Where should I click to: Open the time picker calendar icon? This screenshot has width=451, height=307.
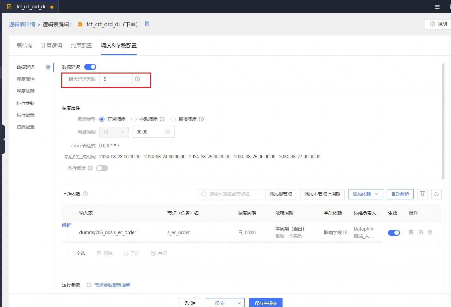(168, 132)
